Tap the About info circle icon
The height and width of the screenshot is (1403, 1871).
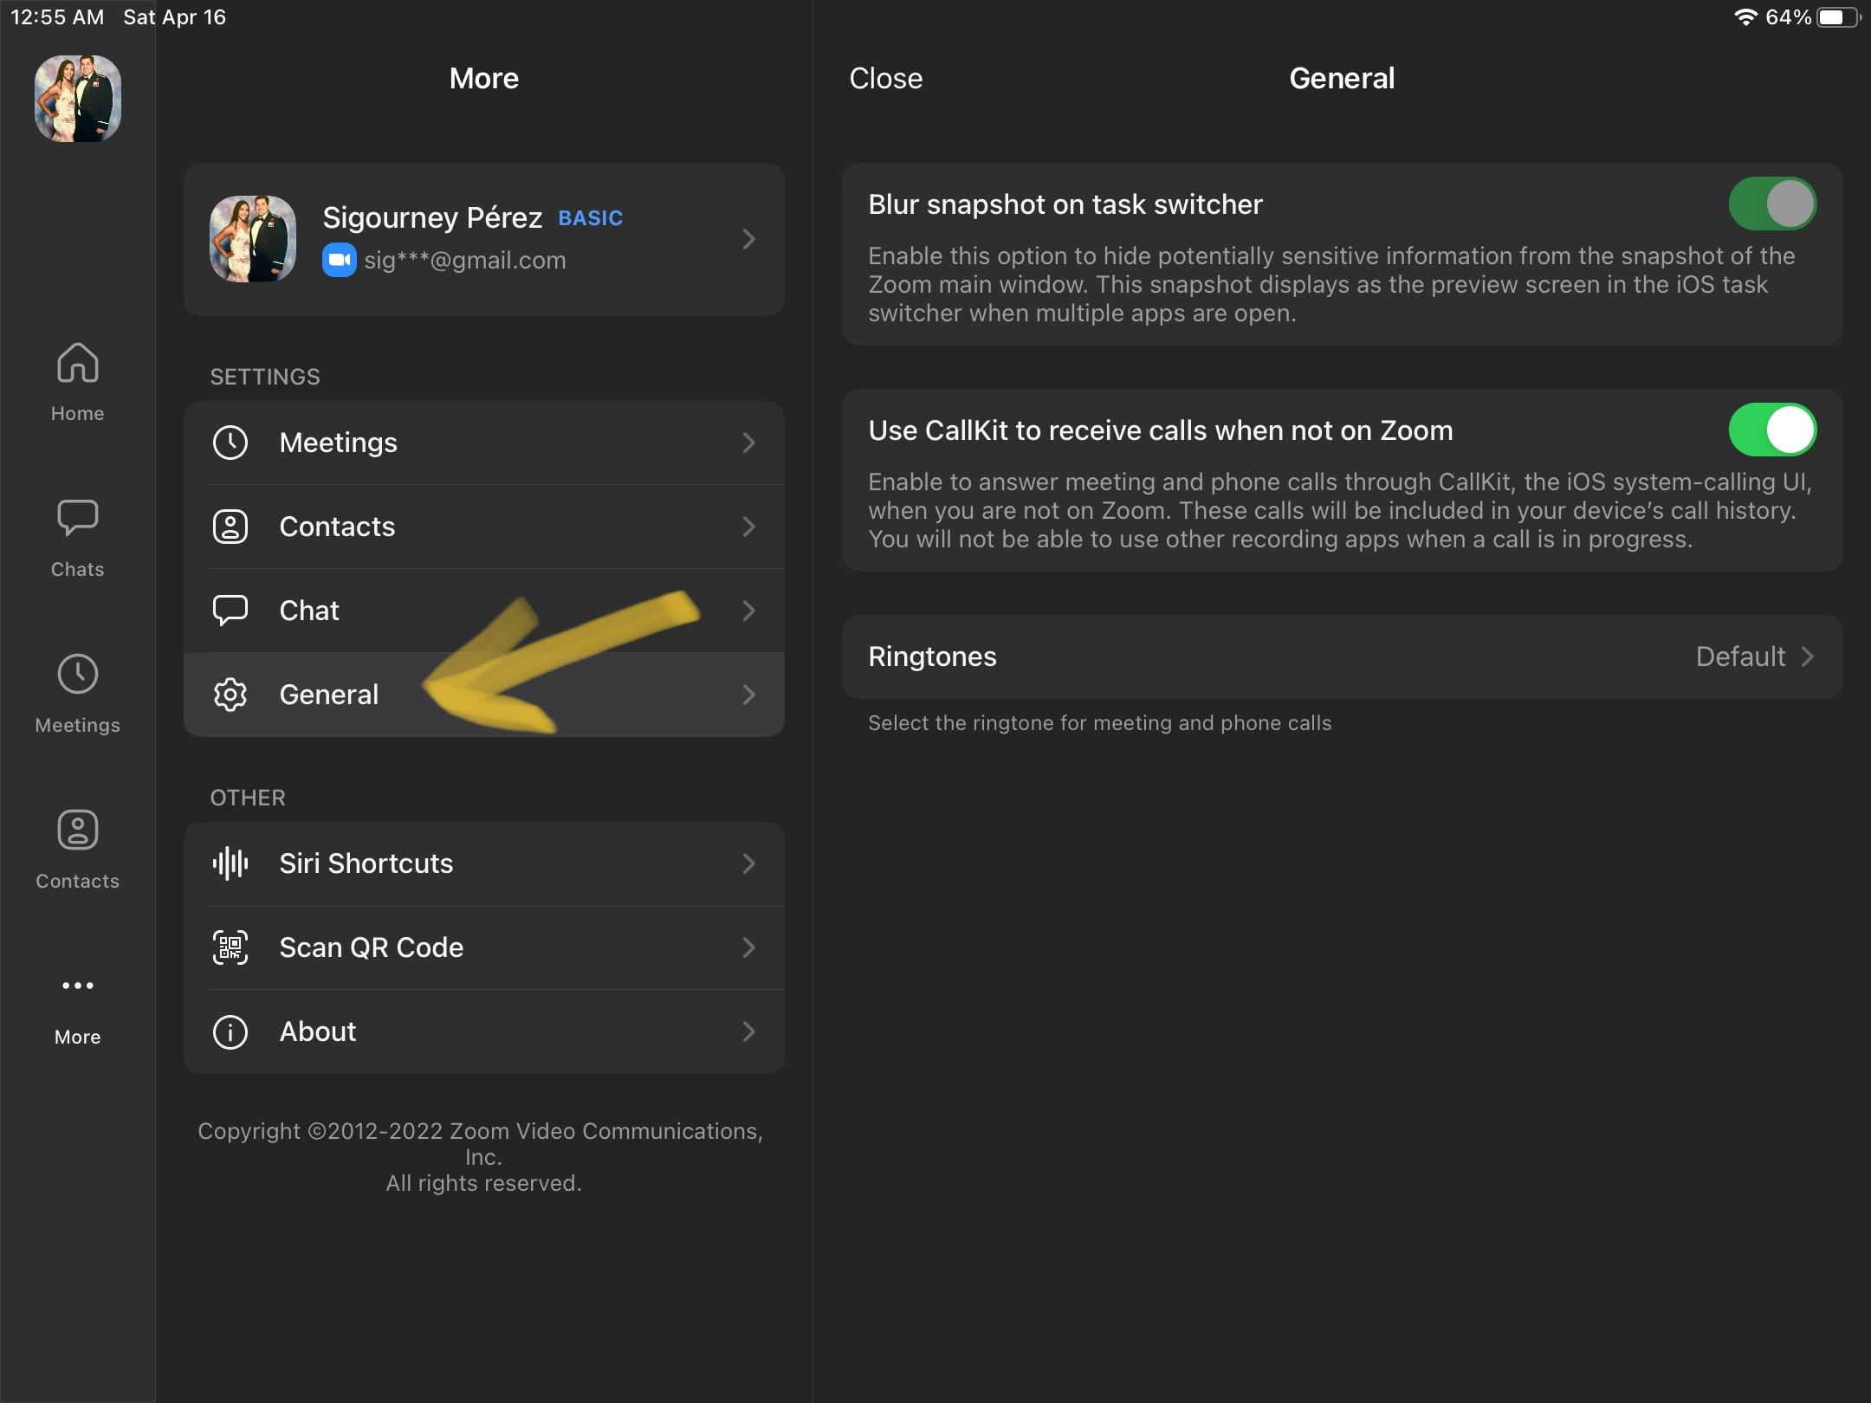coord(230,1031)
